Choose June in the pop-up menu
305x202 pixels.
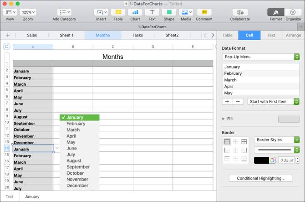pyautogui.click(x=79, y=148)
